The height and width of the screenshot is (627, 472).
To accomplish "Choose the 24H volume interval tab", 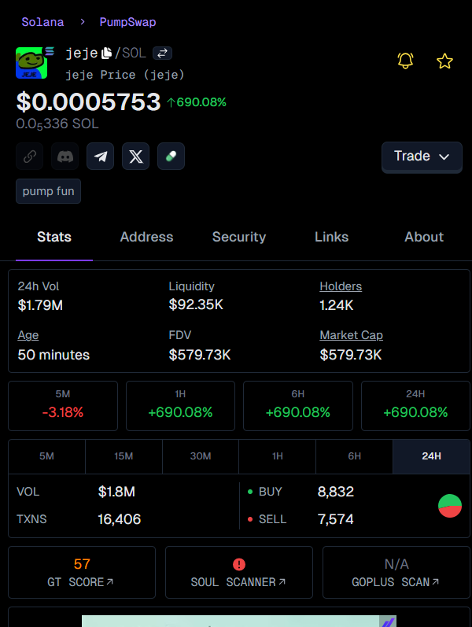I will tap(432, 456).
